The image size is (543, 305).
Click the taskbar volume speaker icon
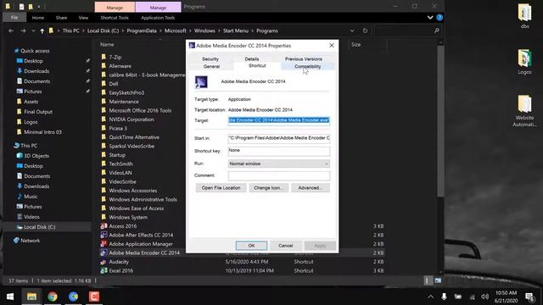(x=484, y=297)
